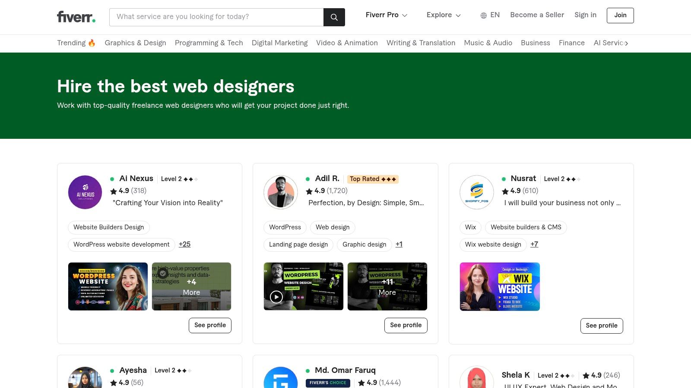Click Ayesha's profile avatar
The height and width of the screenshot is (388, 691).
point(85,377)
